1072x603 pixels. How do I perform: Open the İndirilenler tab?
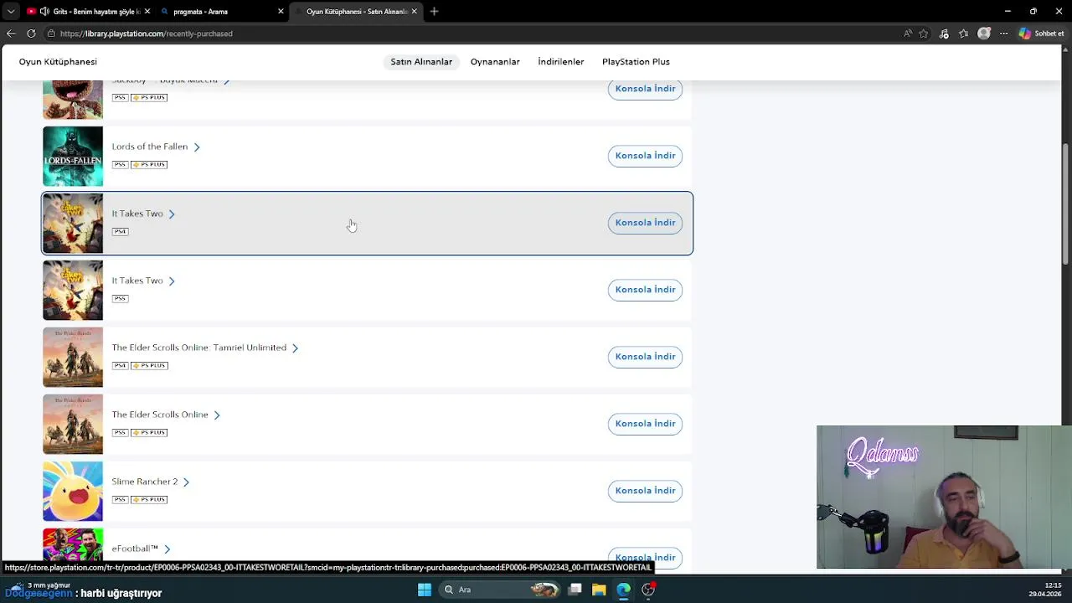point(561,62)
